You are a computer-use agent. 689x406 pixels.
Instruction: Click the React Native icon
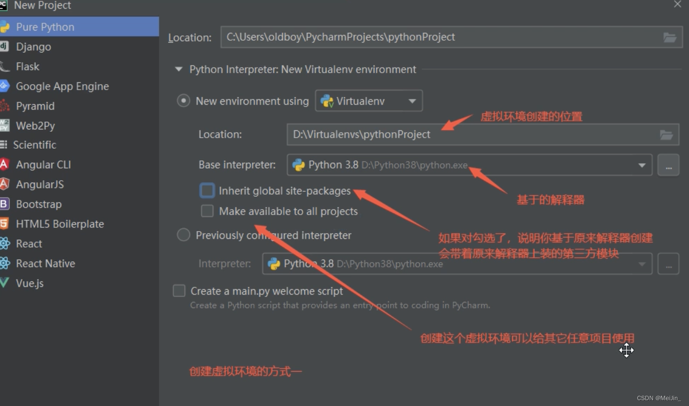click(4, 263)
